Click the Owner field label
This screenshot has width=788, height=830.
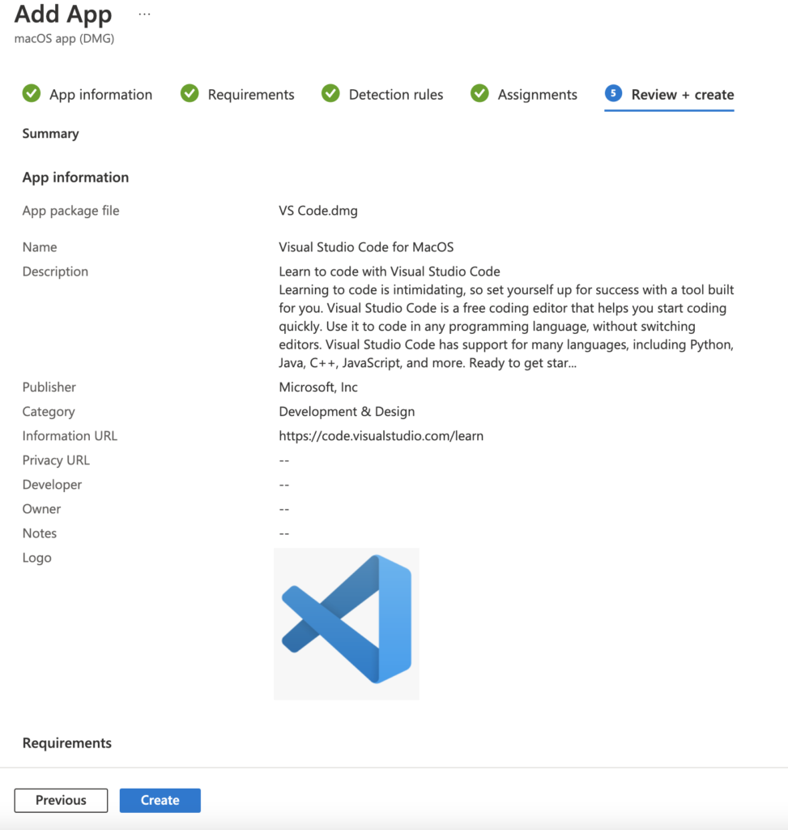41,509
